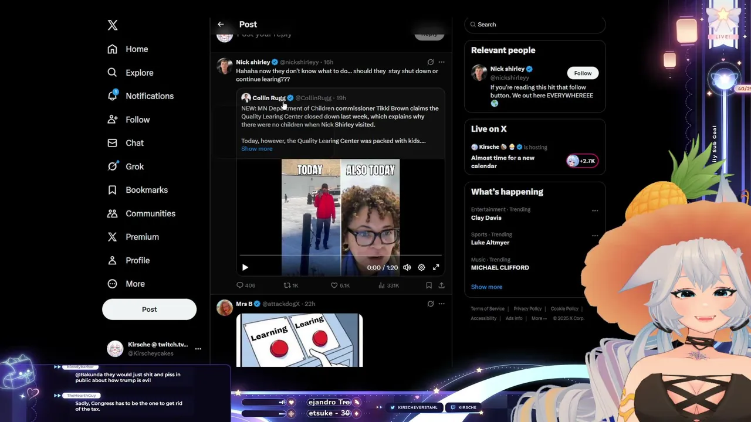Expand the More menu in sidebar
The width and height of the screenshot is (751, 422).
pyautogui.click(x=135, y=284)
